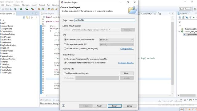The width and height of the screenshot is (197, 111).
Task: Click the Display Selected Console icon
Action: click(185, 100)
